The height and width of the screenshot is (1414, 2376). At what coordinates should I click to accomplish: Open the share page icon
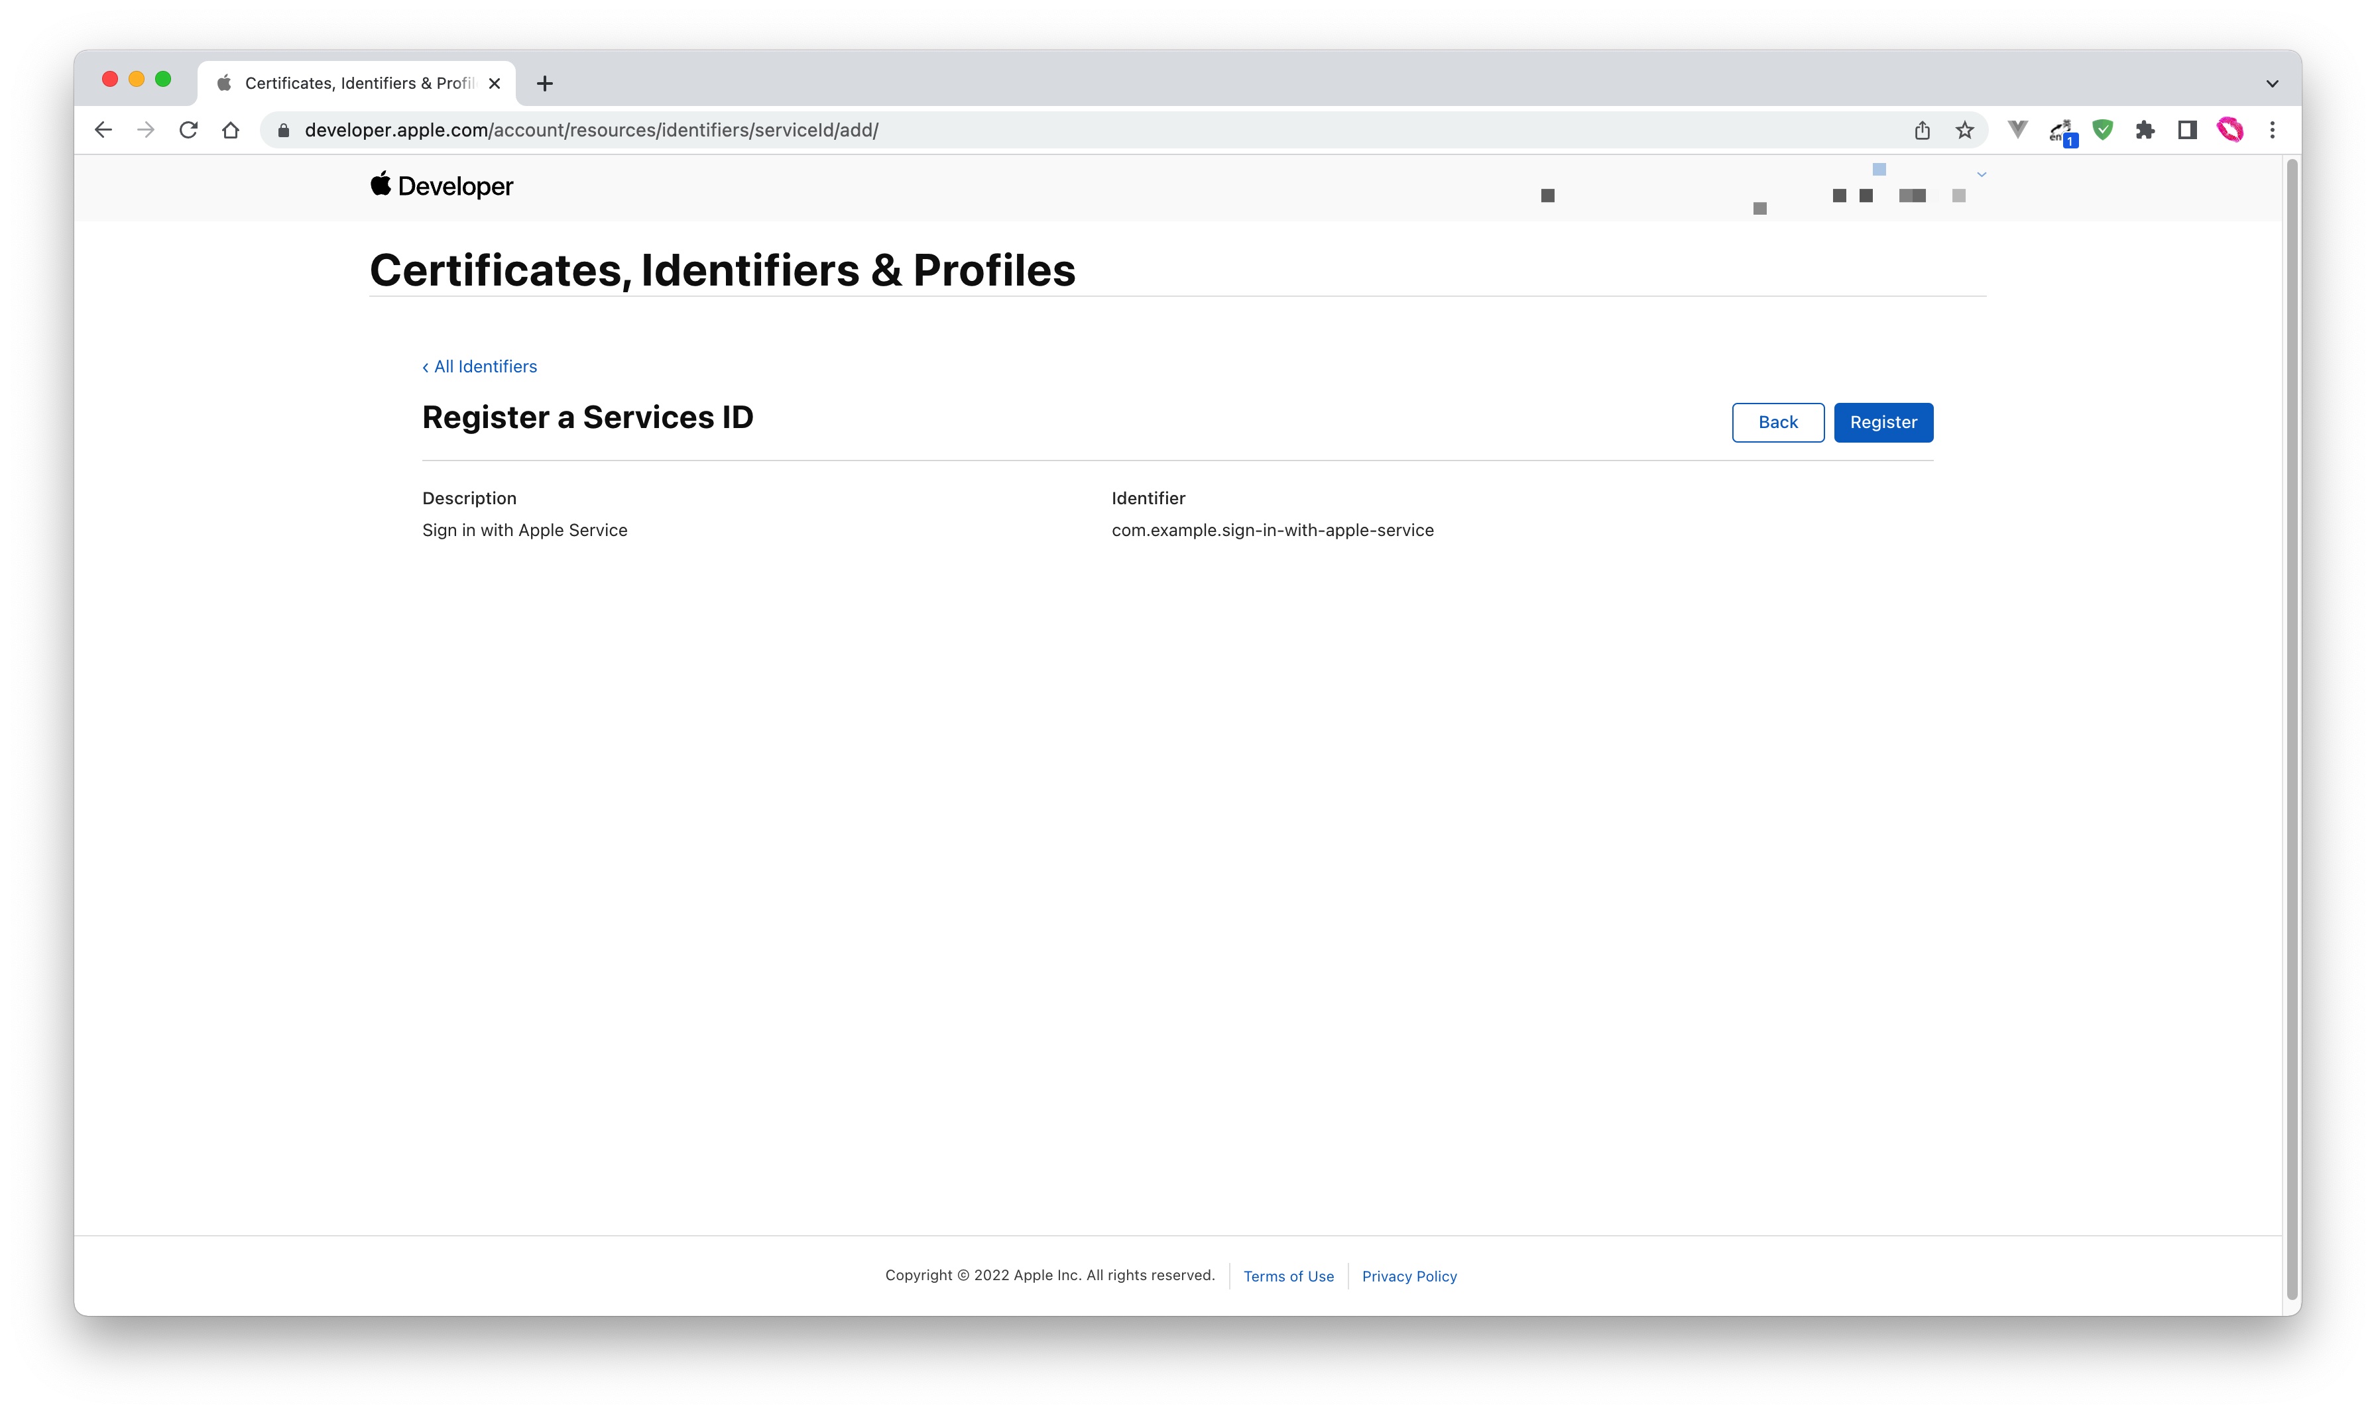pyautogui.click(x=1921, y=130)
